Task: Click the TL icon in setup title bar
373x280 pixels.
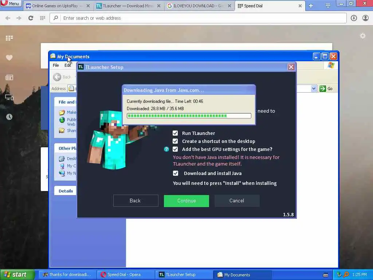Action: pos(81,67)
